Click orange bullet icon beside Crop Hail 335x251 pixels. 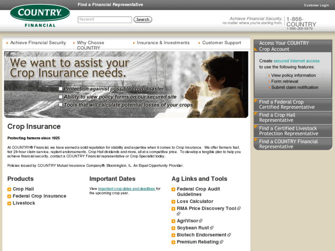pyautogui.click(x=9, y=189)
